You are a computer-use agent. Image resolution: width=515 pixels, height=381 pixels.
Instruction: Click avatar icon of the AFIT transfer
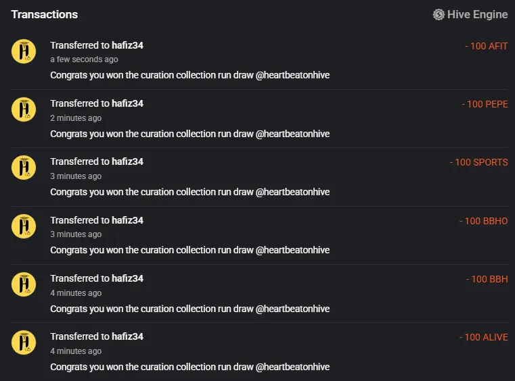click(x=24, y=51)
